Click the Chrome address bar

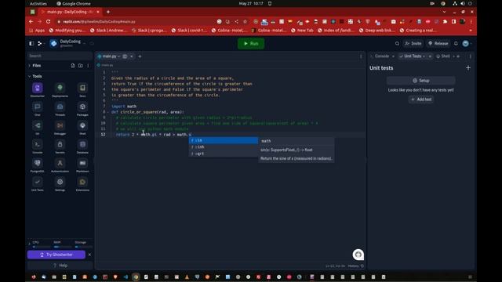(x=134, y=21)
